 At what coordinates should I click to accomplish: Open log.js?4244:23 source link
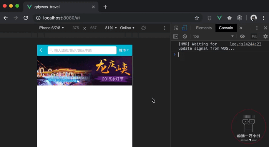pyautogui.click(x=246, y=44)
